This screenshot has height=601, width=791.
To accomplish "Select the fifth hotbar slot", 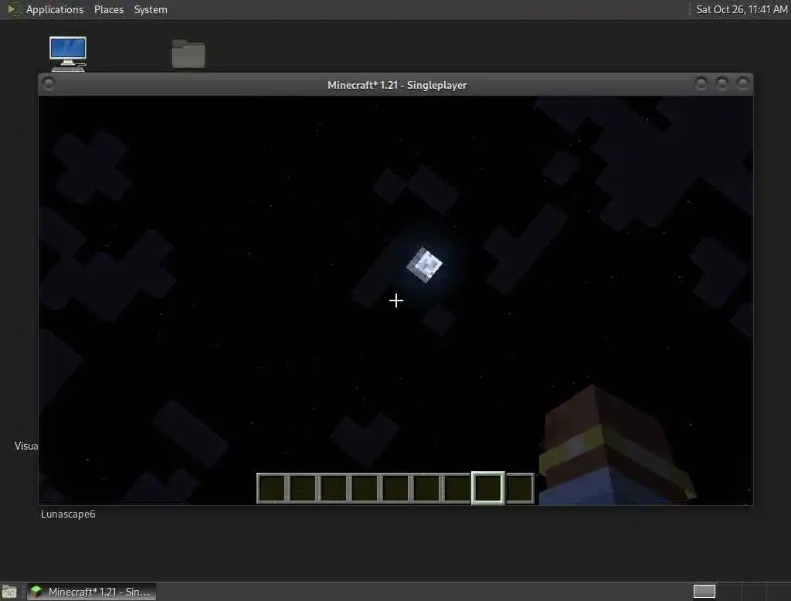I will pos(395,488).
